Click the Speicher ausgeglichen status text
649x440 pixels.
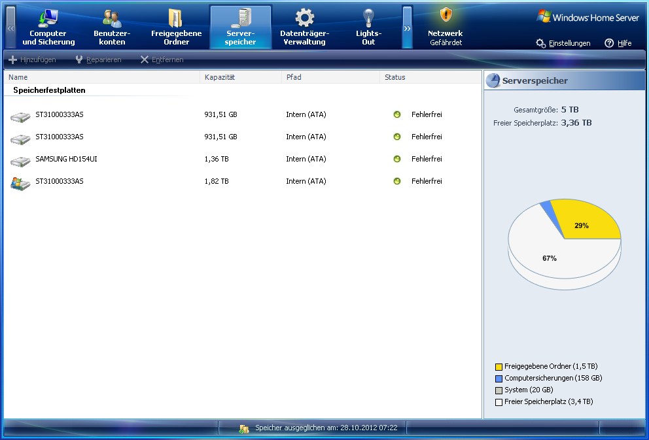pyautogui.click(x=326, y=428)
